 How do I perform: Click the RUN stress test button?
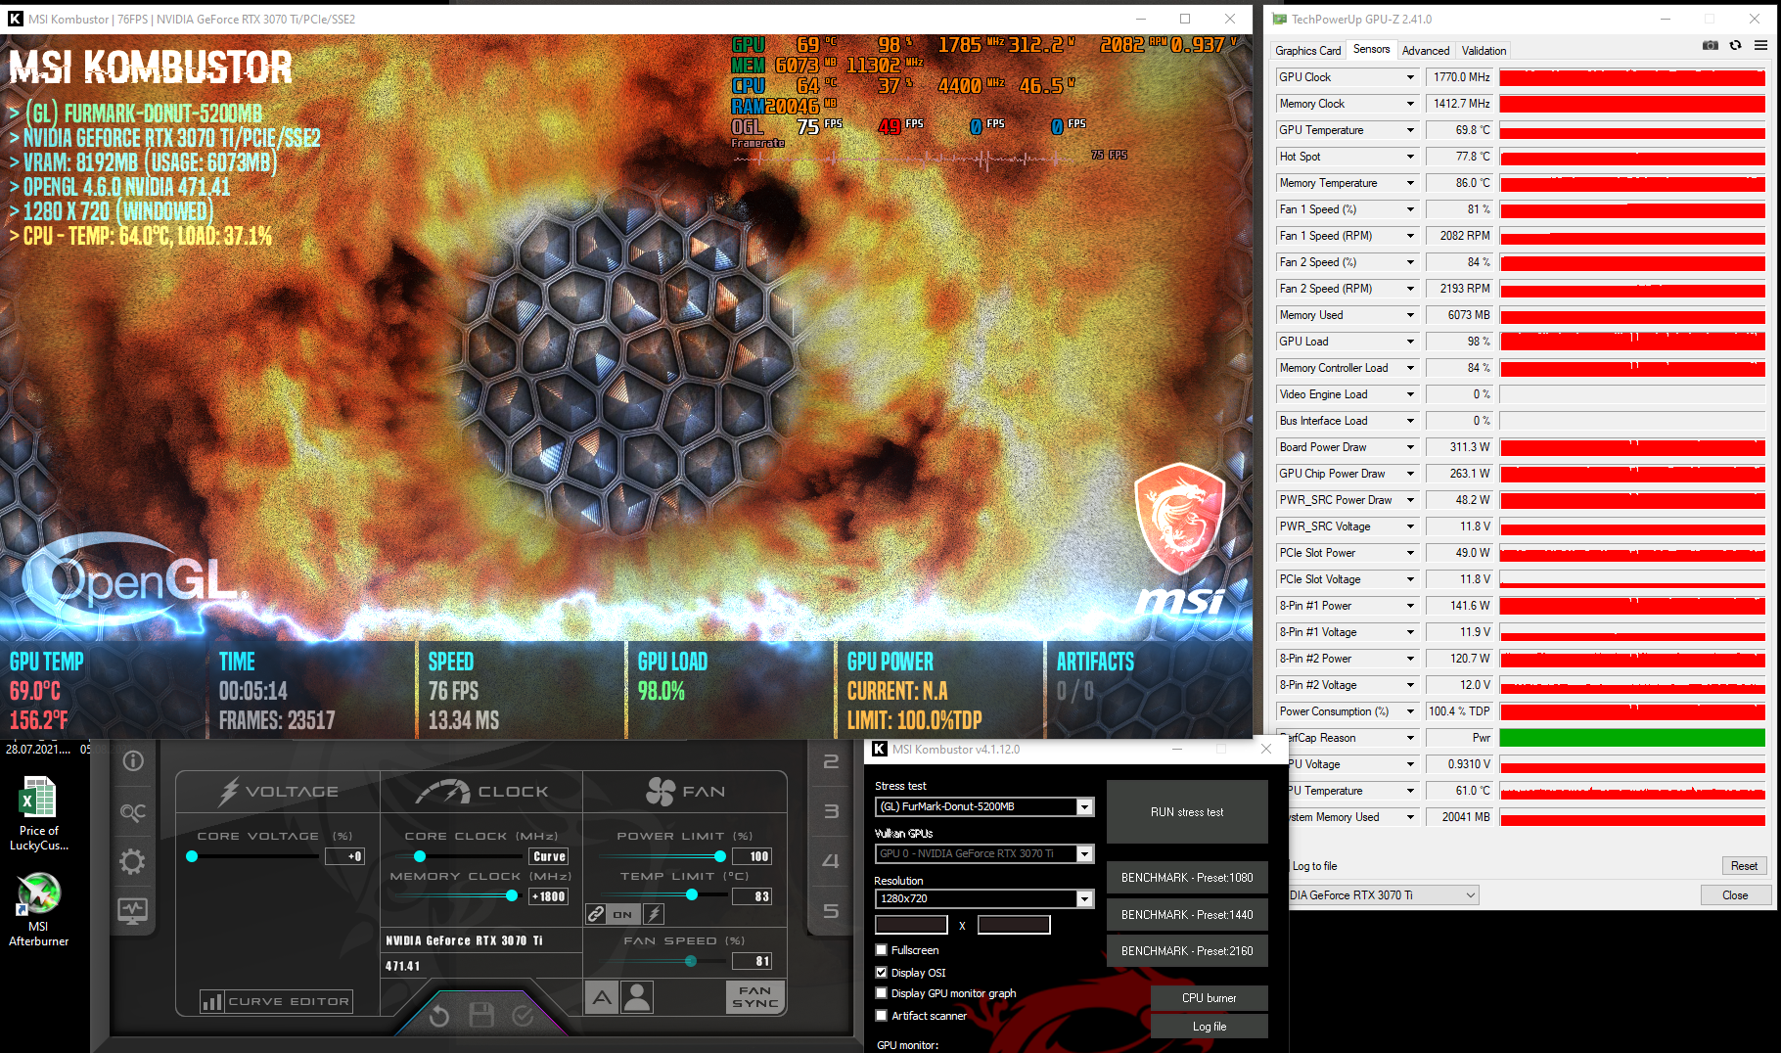1187,812
